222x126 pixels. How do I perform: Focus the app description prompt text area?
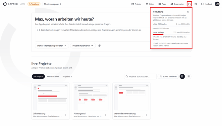tap(92, 34)
